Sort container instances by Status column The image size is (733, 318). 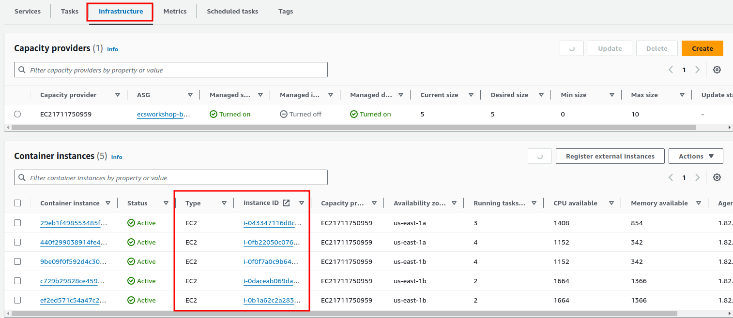click(166, 203)
